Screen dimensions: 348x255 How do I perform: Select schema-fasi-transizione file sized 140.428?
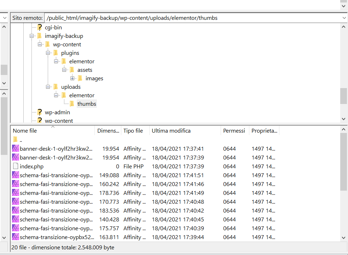[x=56, y=220]
